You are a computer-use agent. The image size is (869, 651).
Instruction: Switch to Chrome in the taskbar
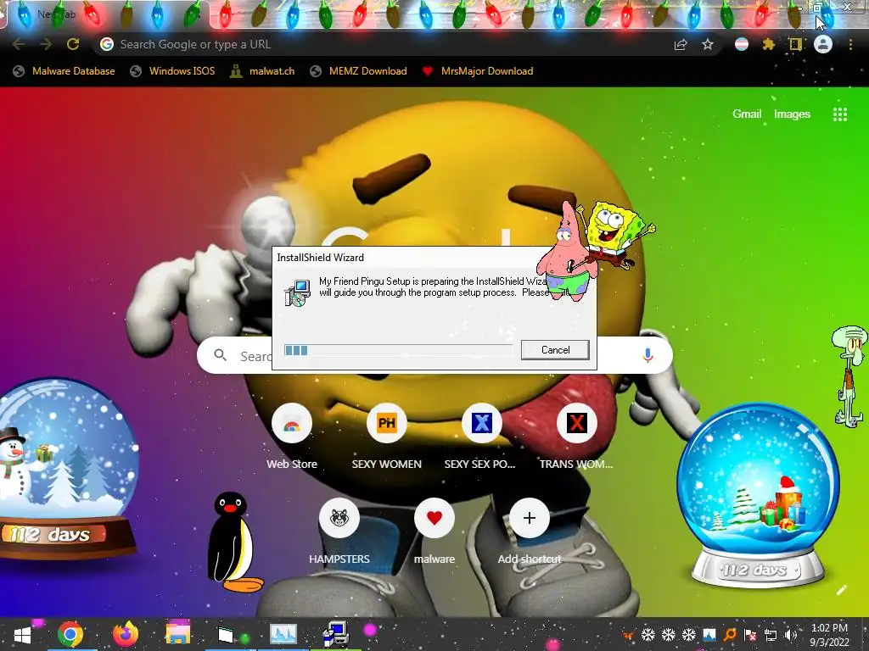(x=70, y=634)
